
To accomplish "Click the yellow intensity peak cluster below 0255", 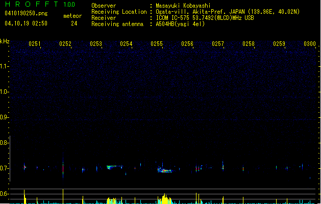I will [x=165, y=199].
